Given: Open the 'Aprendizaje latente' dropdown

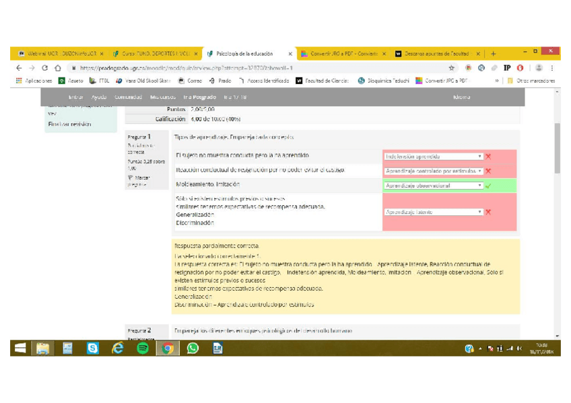Looking at the screenshot, I should 433,212.
